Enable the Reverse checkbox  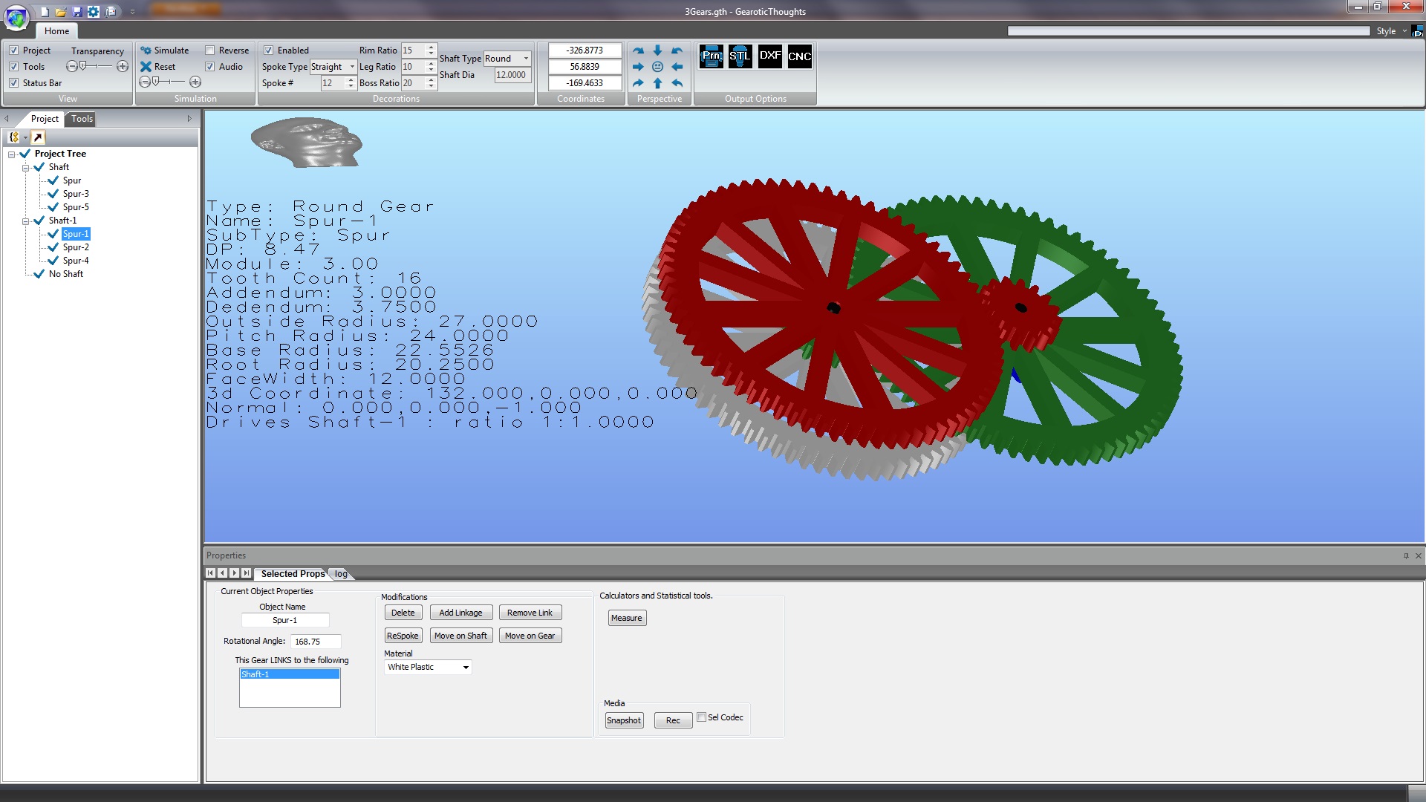(x=210, y=50)
